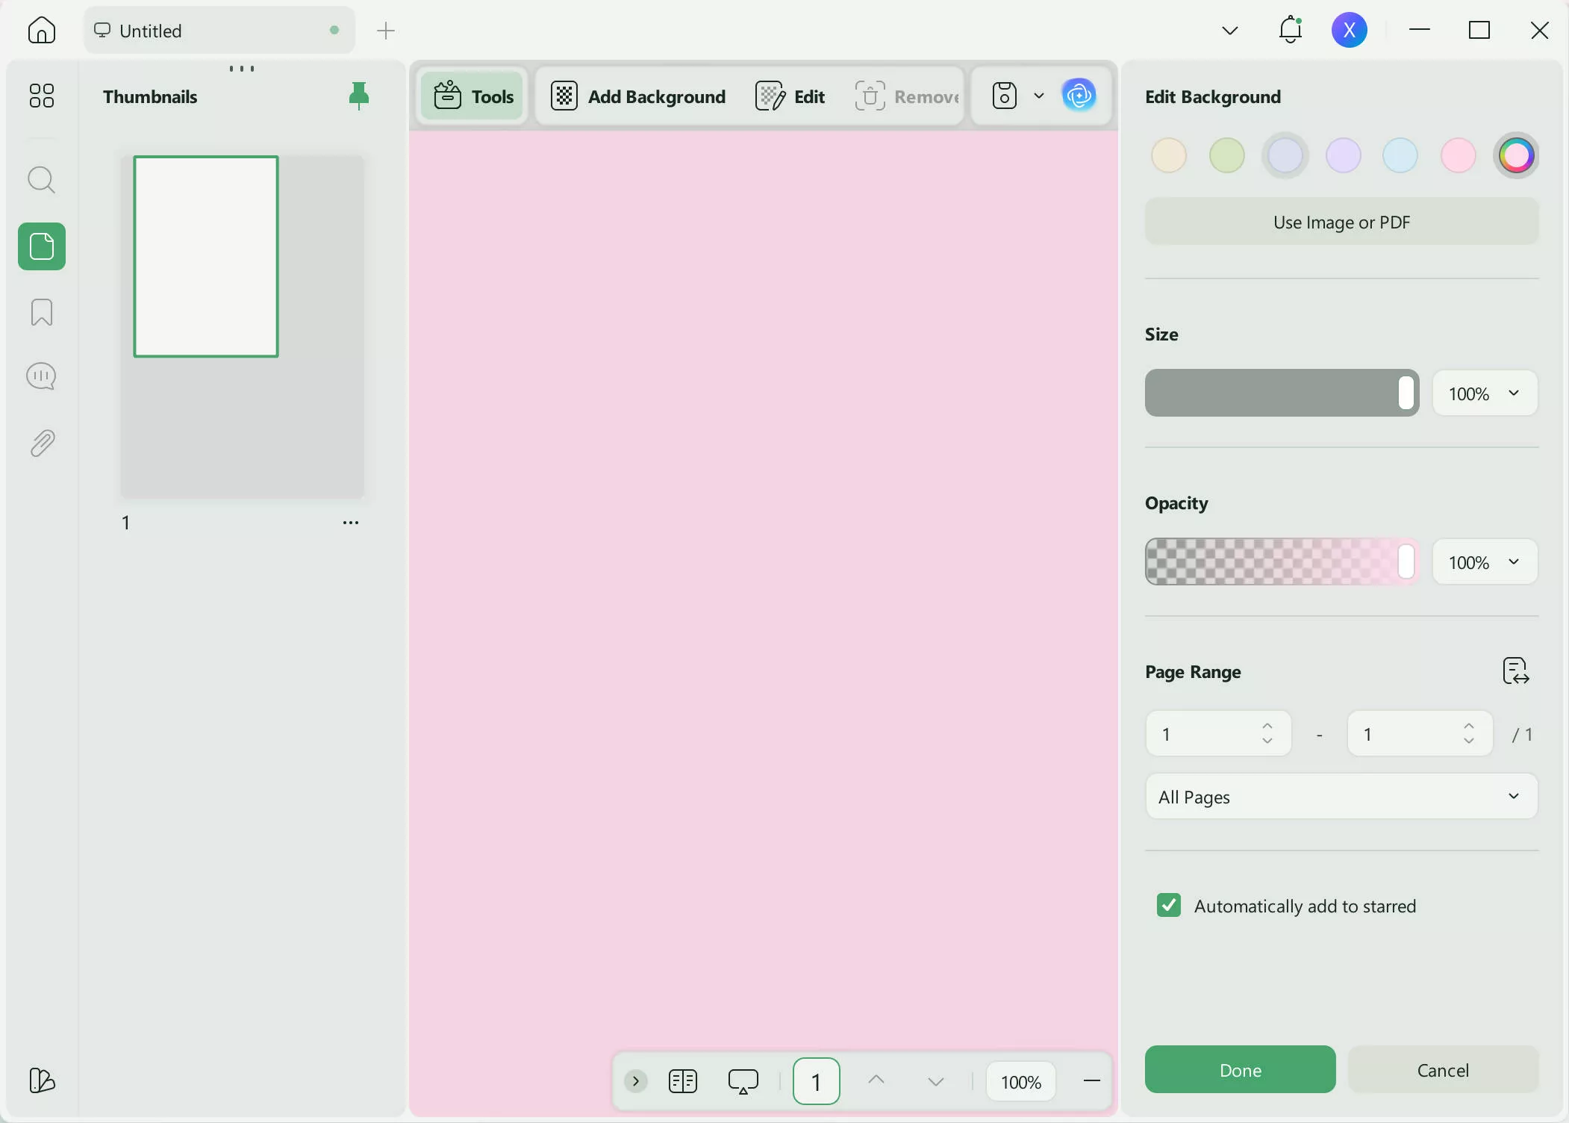Click Use Image or PDF button
The height and width of the screenshot is (1123, 1569).
[1341, 222]
